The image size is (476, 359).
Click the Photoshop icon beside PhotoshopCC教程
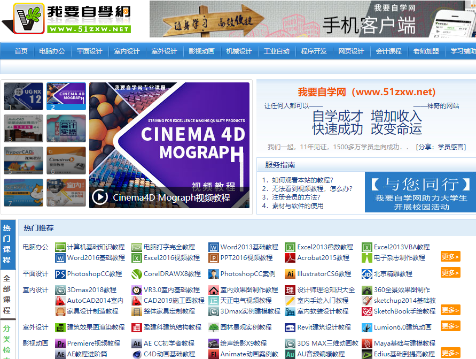(60, 274)
